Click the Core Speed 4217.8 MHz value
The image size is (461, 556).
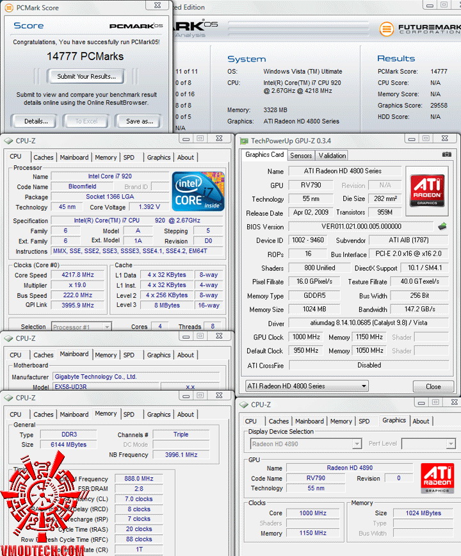(x=77, y=275)
